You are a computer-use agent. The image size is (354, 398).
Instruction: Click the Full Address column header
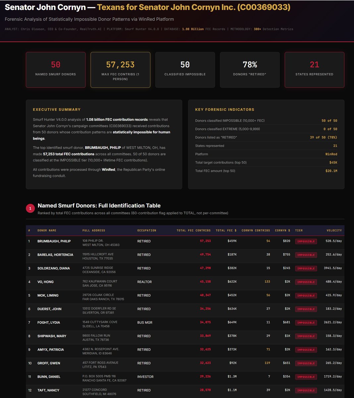(94, 231)
